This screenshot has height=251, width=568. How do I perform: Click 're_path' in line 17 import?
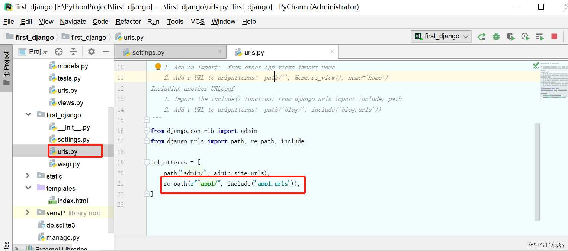click(263, 141)
